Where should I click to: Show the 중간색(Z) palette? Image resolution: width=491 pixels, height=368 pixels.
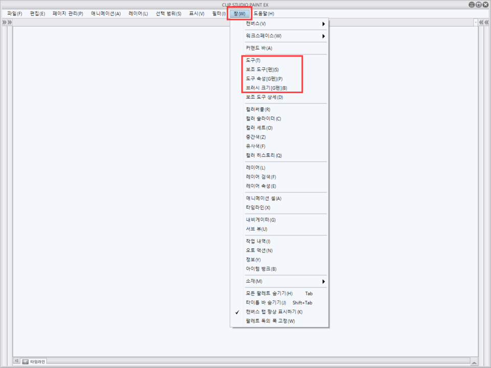(x=285, y=137)
